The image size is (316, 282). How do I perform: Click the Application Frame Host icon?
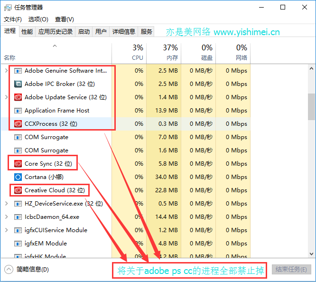[18, 111]
